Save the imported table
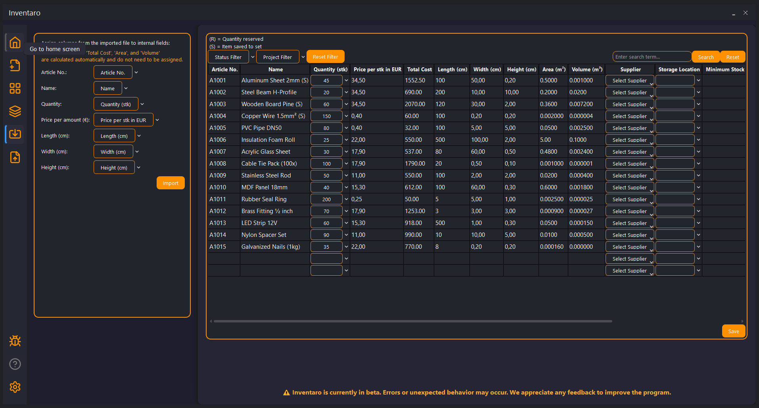Image resolution: width=759 pixels, height=408 pixels. [x=734, y=331]
